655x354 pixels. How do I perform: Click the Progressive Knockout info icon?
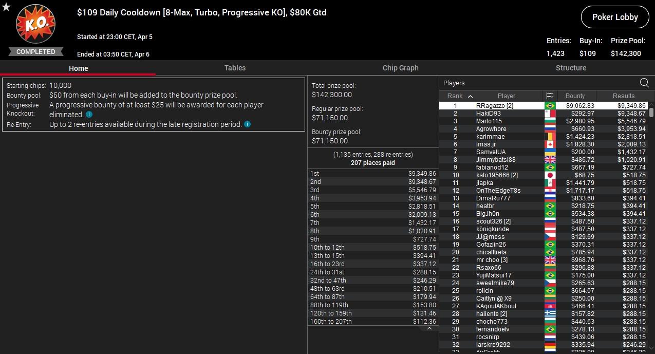[x=89, y=115]
